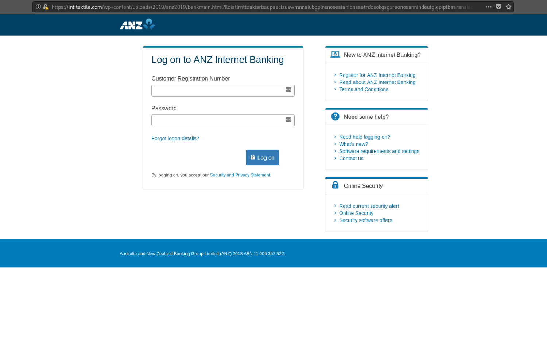Open the Software requirements and settings page
The height and width of the screenshot is (348, 547).
click(379, 151)
